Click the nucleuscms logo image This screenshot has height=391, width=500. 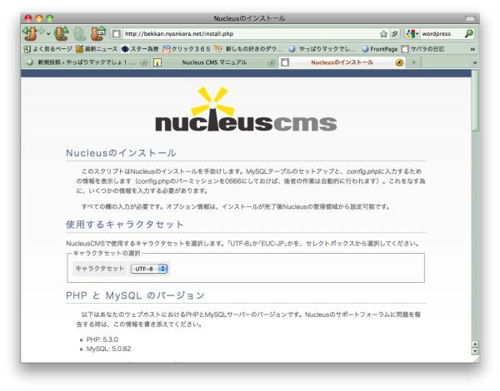pos(246,109)
